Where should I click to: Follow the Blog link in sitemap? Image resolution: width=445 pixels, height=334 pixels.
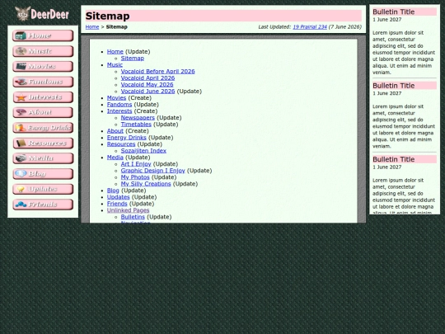(113, 191)
